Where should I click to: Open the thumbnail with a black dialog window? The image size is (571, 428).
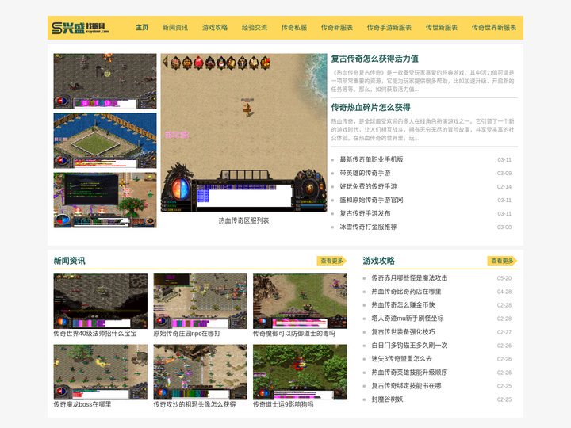click(105, 201)
